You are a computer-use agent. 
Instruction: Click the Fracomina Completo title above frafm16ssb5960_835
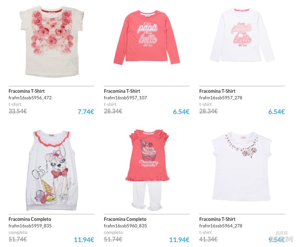[x=125, y=219]
